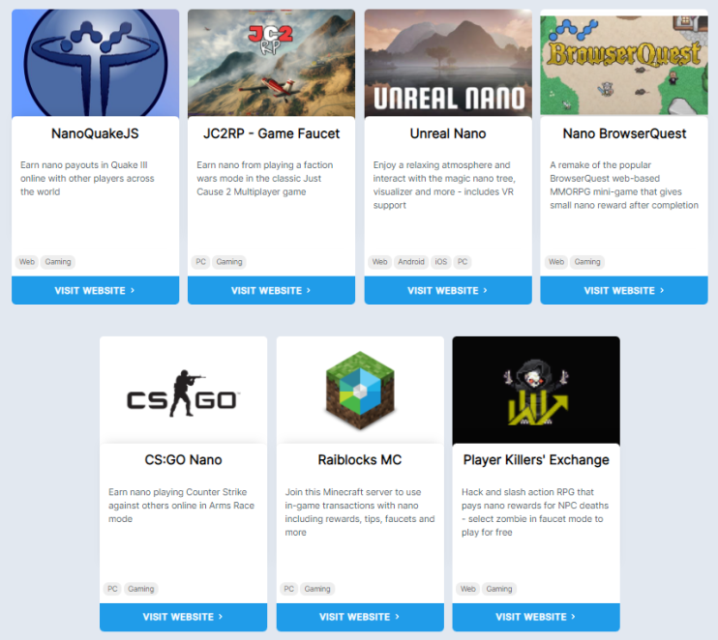Visit website for Raiblocks MC
Viewport: 718px width, 640px height.
tap(360, 617)
